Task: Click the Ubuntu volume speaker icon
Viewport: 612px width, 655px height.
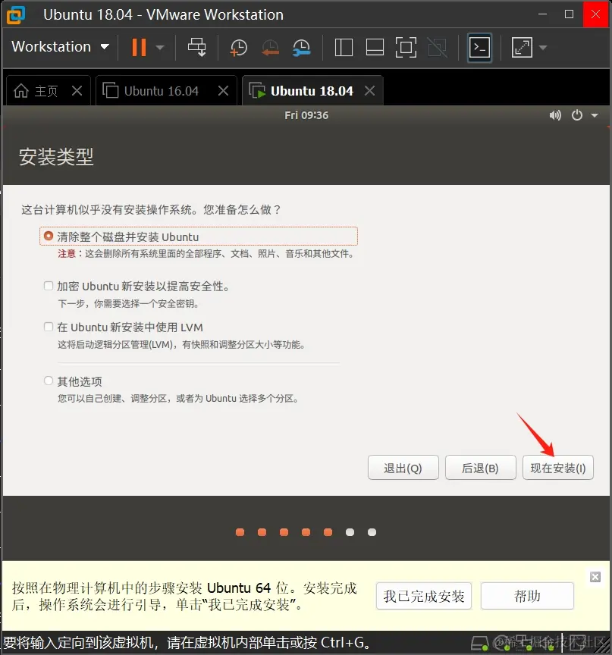Action: click(x=555, y=115)
